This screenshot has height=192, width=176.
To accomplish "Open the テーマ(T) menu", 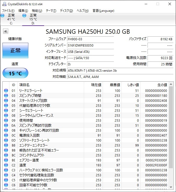I will pyautogui.click(x=51, y=11).
